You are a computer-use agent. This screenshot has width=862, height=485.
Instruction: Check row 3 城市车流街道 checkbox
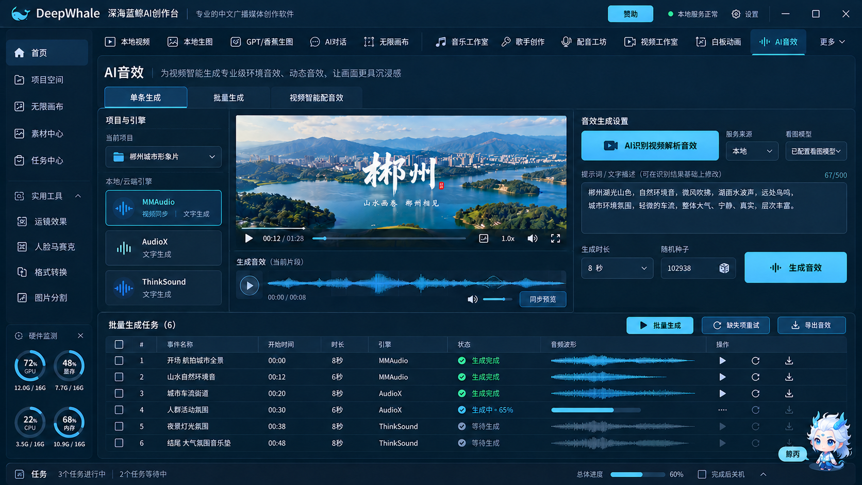(x=119, y=394)
